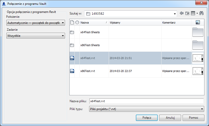Click the RVT icon of x86Test.rvt

tap(72, 71)
